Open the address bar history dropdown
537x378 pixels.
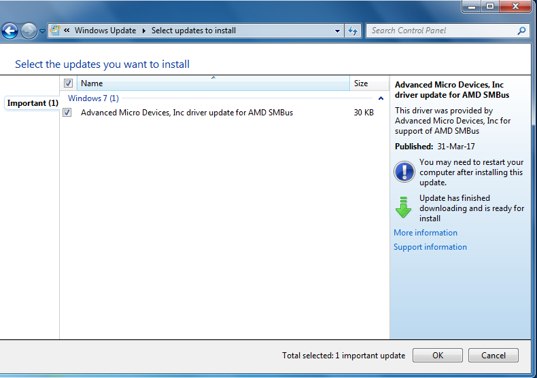point(337,31)
